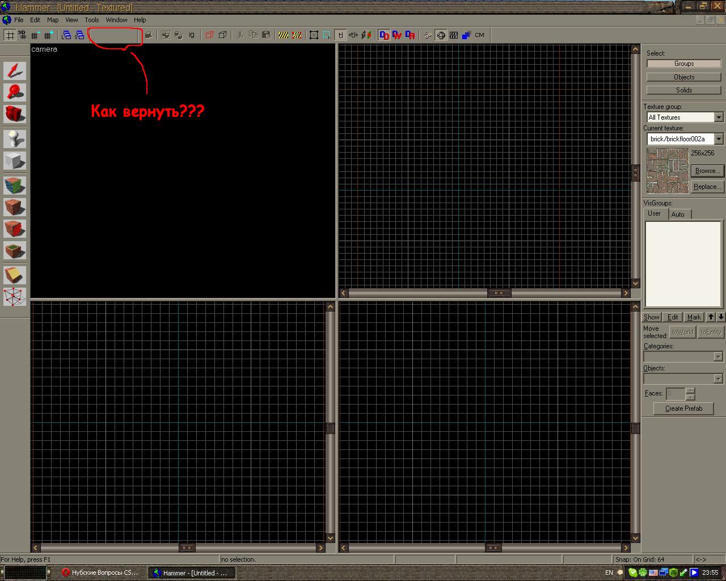Open the Current texture dropdown
The image size is (726, 581).
(x=718, y=139)
